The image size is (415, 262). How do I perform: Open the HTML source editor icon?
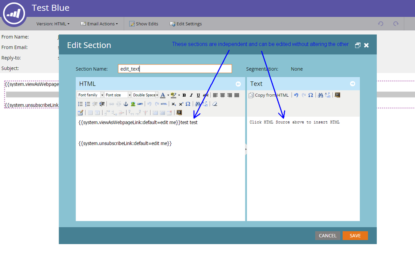tap(164, 104)
